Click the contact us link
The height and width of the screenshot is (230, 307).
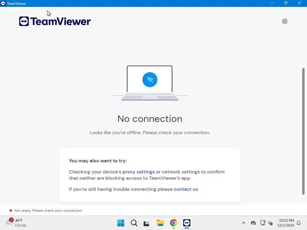186,189
